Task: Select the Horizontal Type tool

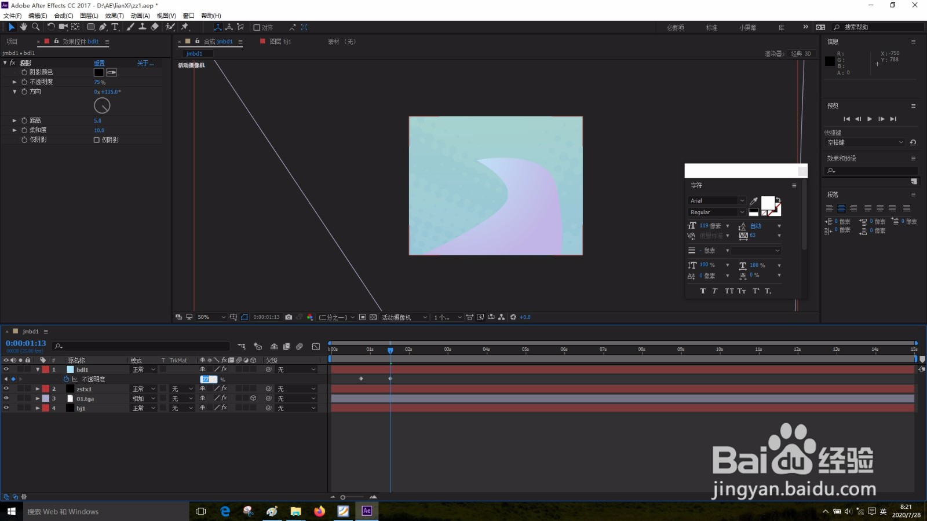Action: pos(115,27)
